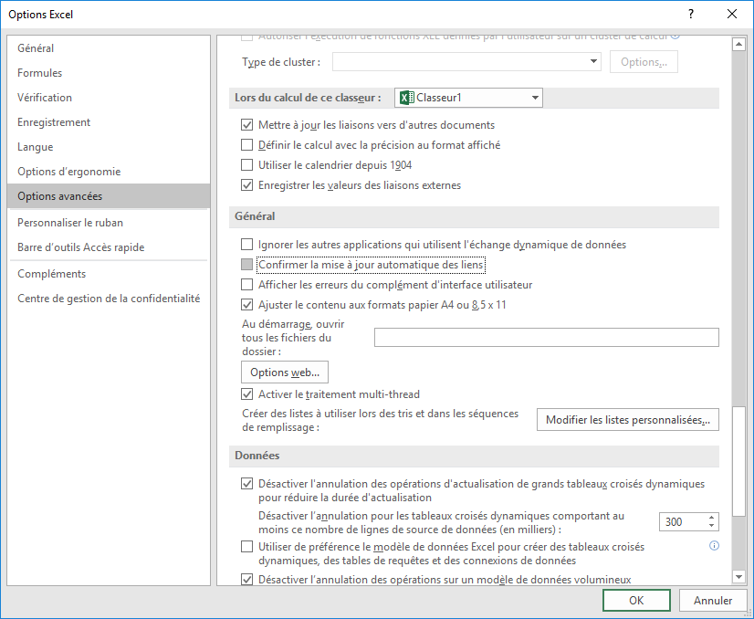Check 'Confirmer la mise à jour automatique des liens'
This screenshot has width=754, height=619.
(x=246, y=265)
